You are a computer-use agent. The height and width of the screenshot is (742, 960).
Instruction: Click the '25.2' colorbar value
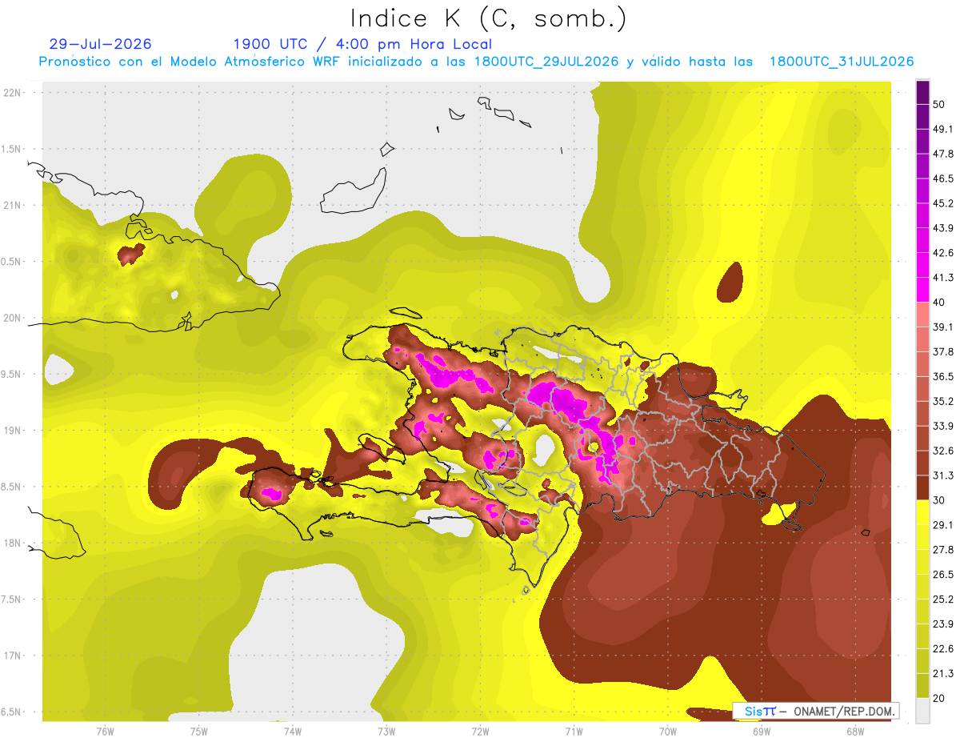click(x=942, y=599)
